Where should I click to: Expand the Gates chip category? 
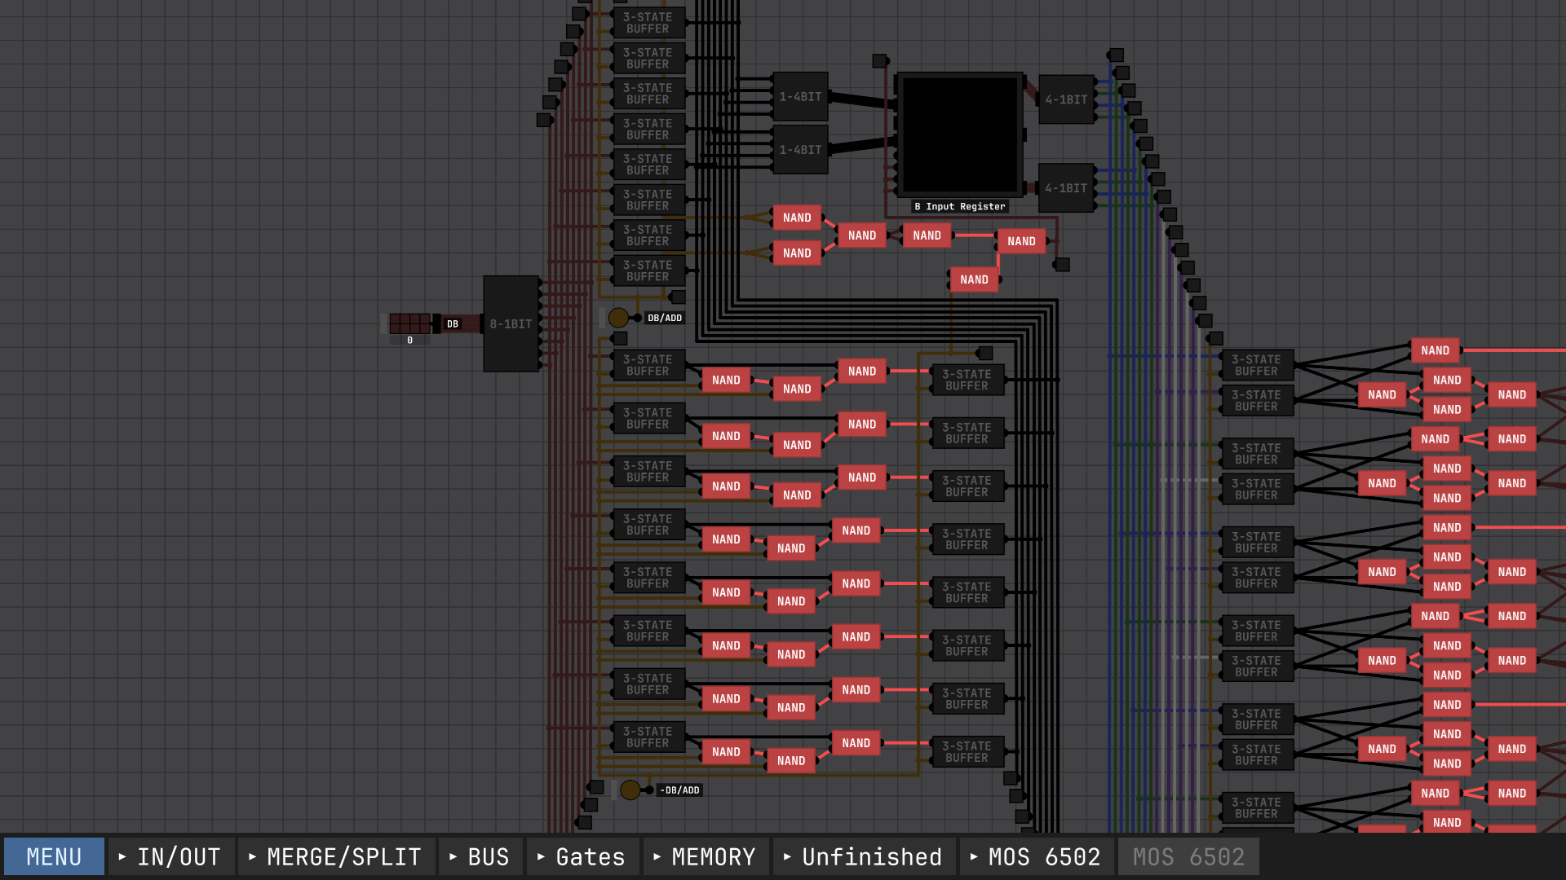coord(582,856)
